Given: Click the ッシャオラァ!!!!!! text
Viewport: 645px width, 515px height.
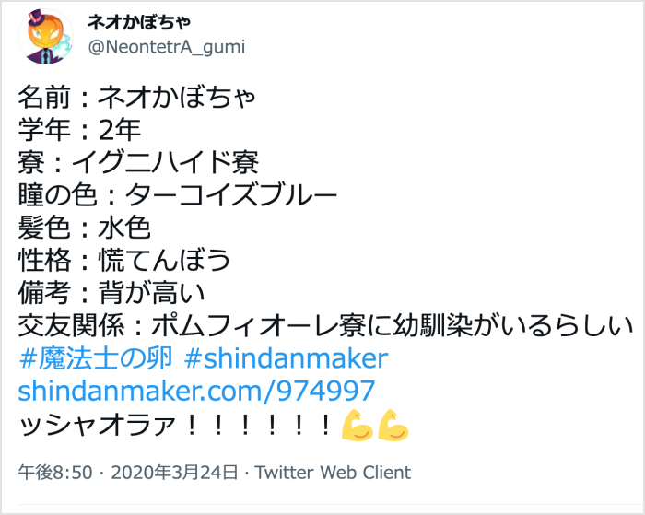Looking at the screenshot, I should [x=175, y=425].
